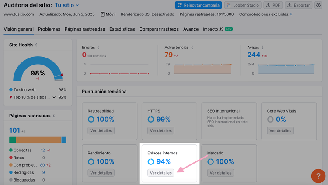Click Rotas row label
The image size is (328, 185).
(19, 158)
